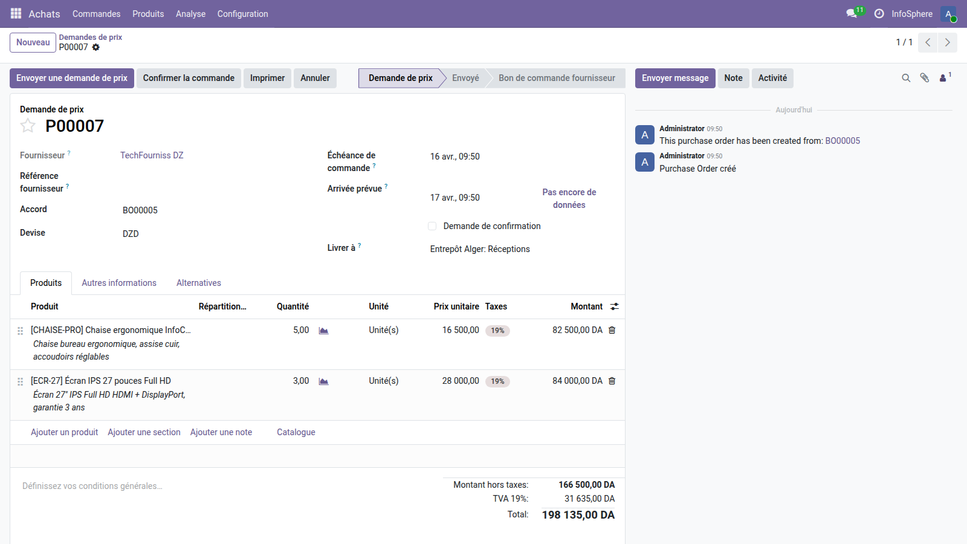This screenshot has width=967, height=544.
Task: Open user account menu avatar
Action: (948, 13)
